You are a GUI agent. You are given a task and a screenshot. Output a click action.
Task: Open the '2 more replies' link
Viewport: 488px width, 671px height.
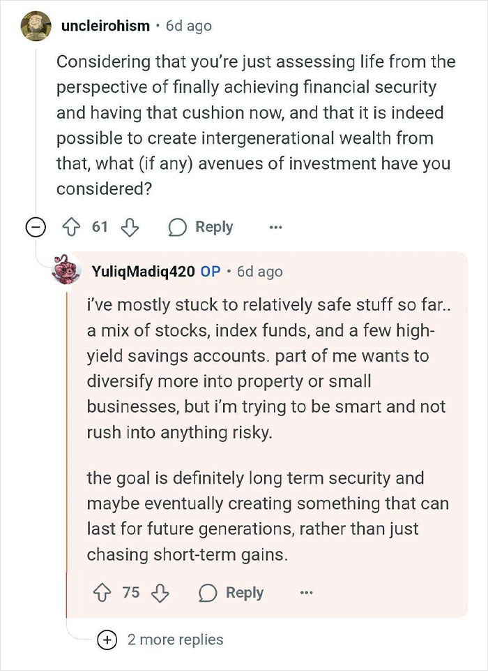[x=175, y=640]
